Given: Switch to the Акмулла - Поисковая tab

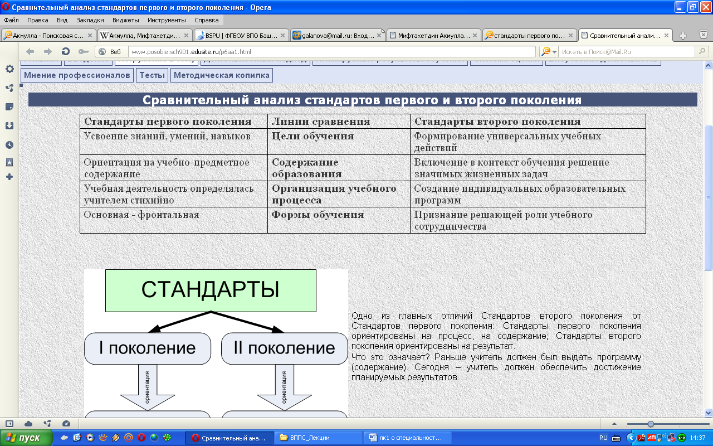Looking at the screenshot, I should pyautogui.click(x=48, y=35).
